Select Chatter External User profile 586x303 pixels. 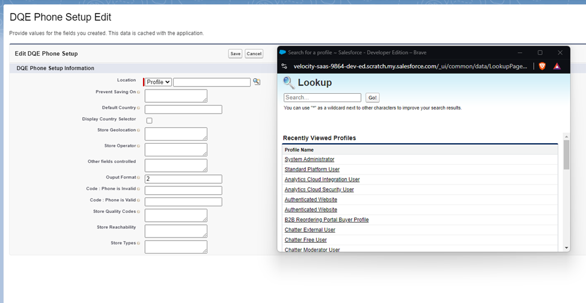pos(310,230)
